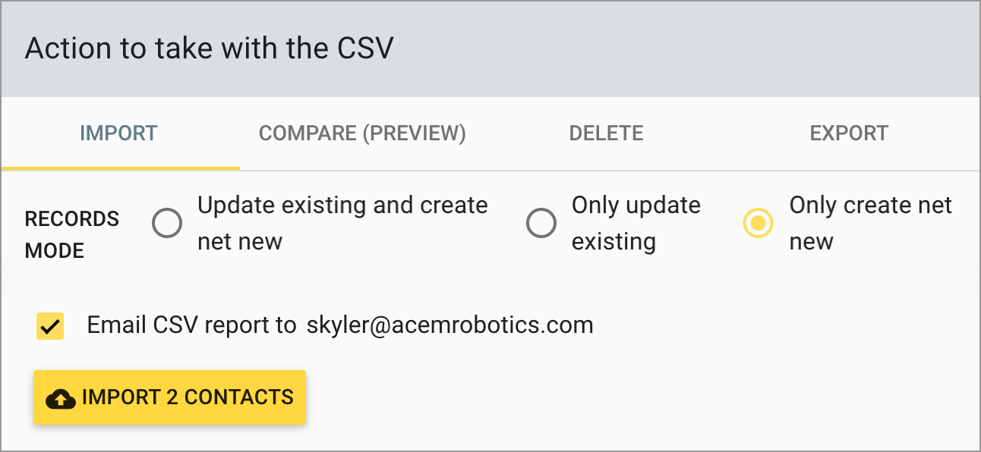Click the yellow underline beneath the IMPORT tab
Image resolution: width=981 pixels, height=452 pixels.
[121, 168]
